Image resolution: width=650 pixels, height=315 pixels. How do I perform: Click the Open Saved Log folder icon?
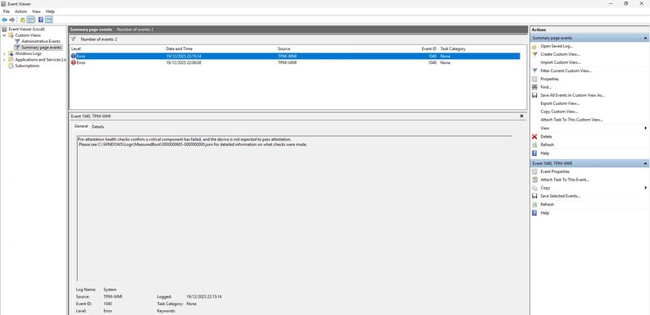click(534, 46)
